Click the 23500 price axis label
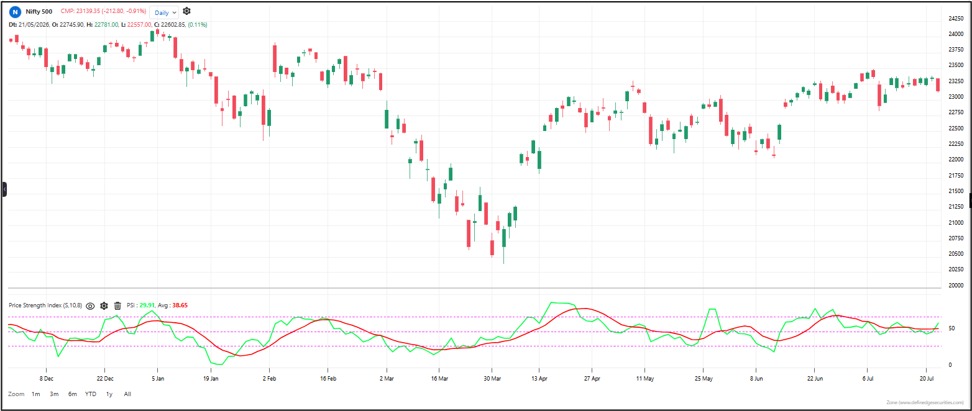This screenshot has height=411, width=972. pyautogui.click(x=955, y=65)
